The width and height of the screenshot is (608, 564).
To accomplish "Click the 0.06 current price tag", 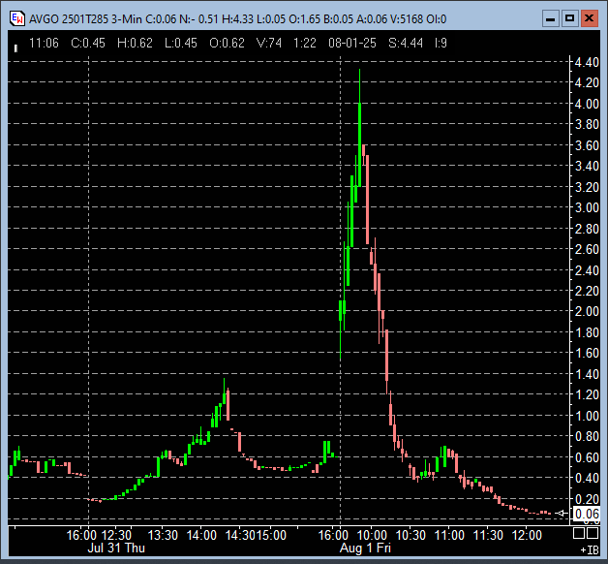I will point(587,514).
